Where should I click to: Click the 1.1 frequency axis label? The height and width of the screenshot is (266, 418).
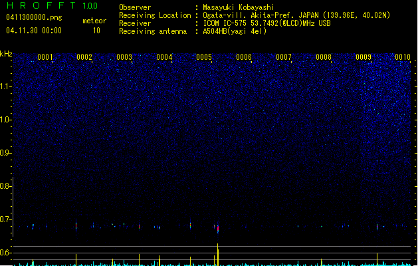tap(6, 86)
